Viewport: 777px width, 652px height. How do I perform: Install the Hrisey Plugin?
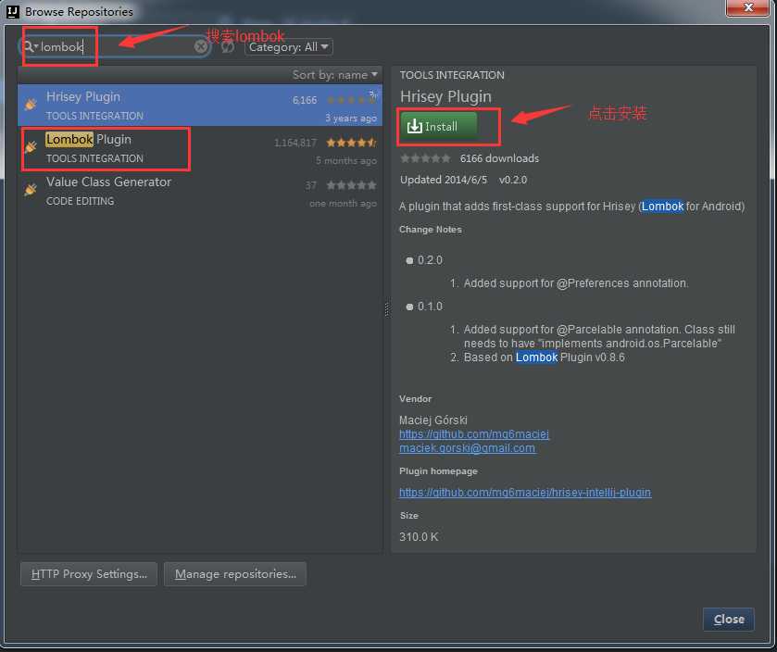(439, 126)
